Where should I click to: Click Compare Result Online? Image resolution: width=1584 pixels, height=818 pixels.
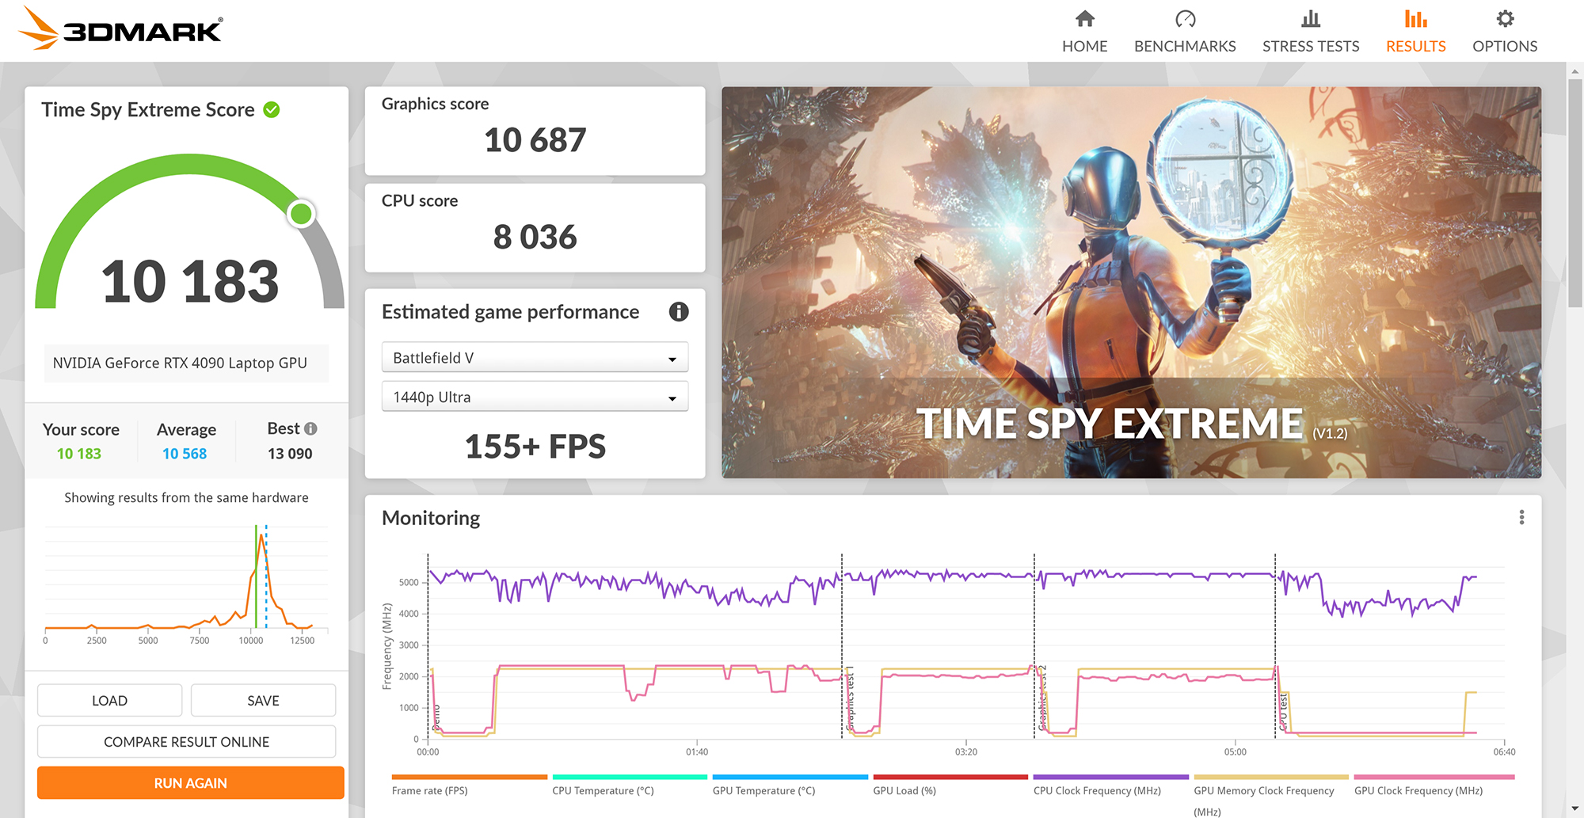click(x=186, y=742)
